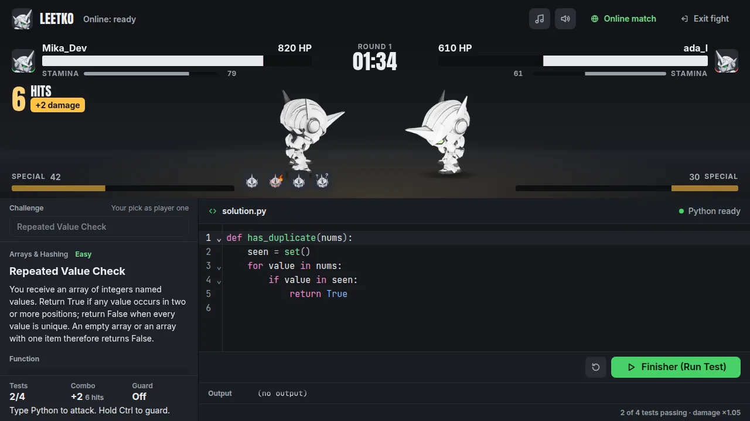Image resolution: width=750 pixels, height=421 pixels.
Task: Click the exit arrow icon before Exit fight
Action: coord(684,19)
